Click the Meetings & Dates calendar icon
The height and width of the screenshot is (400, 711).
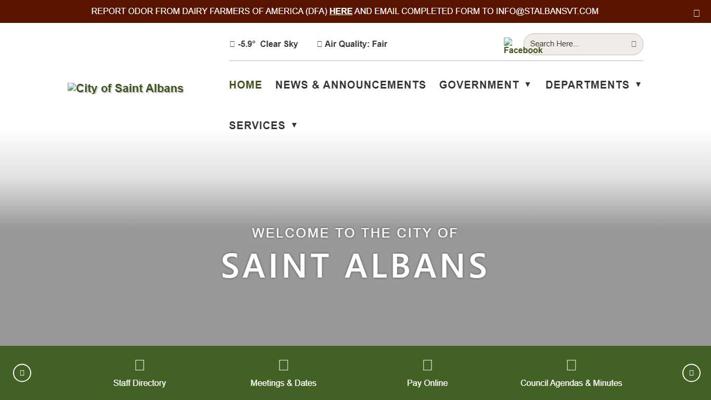(284, 365)
